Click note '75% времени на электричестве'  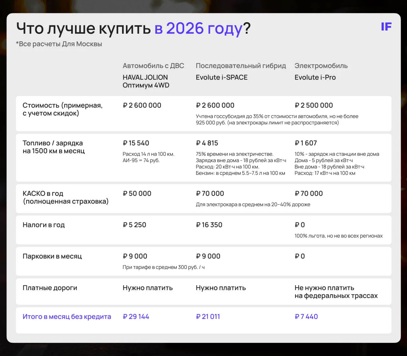coord(235,154)
